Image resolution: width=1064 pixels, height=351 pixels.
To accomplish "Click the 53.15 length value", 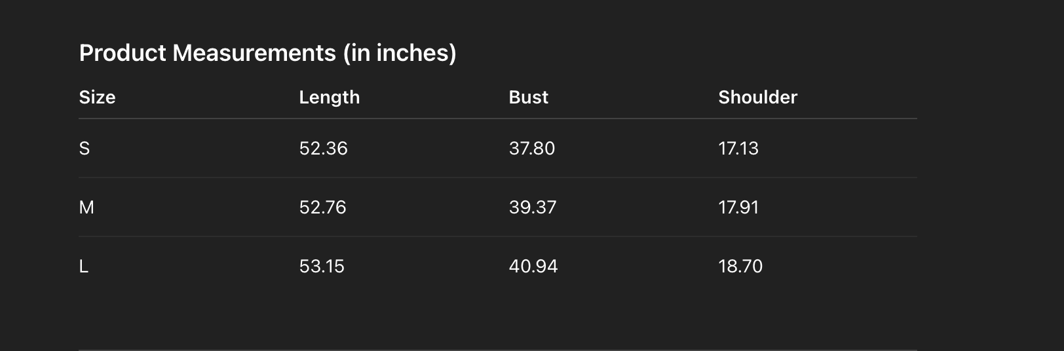I will pos(322,267).
